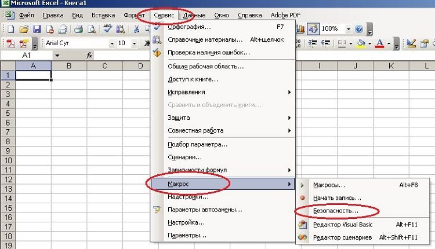This screenshot has height=249, width=435.
Task: Apply the red font color button
Action: (380, 43)
